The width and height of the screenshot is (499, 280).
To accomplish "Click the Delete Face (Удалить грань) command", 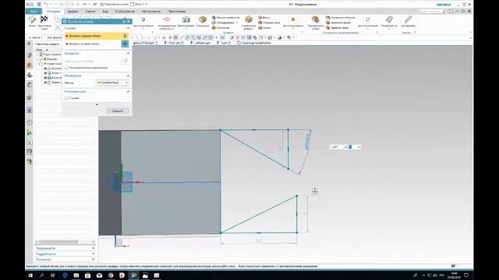I will pos(337,28).
